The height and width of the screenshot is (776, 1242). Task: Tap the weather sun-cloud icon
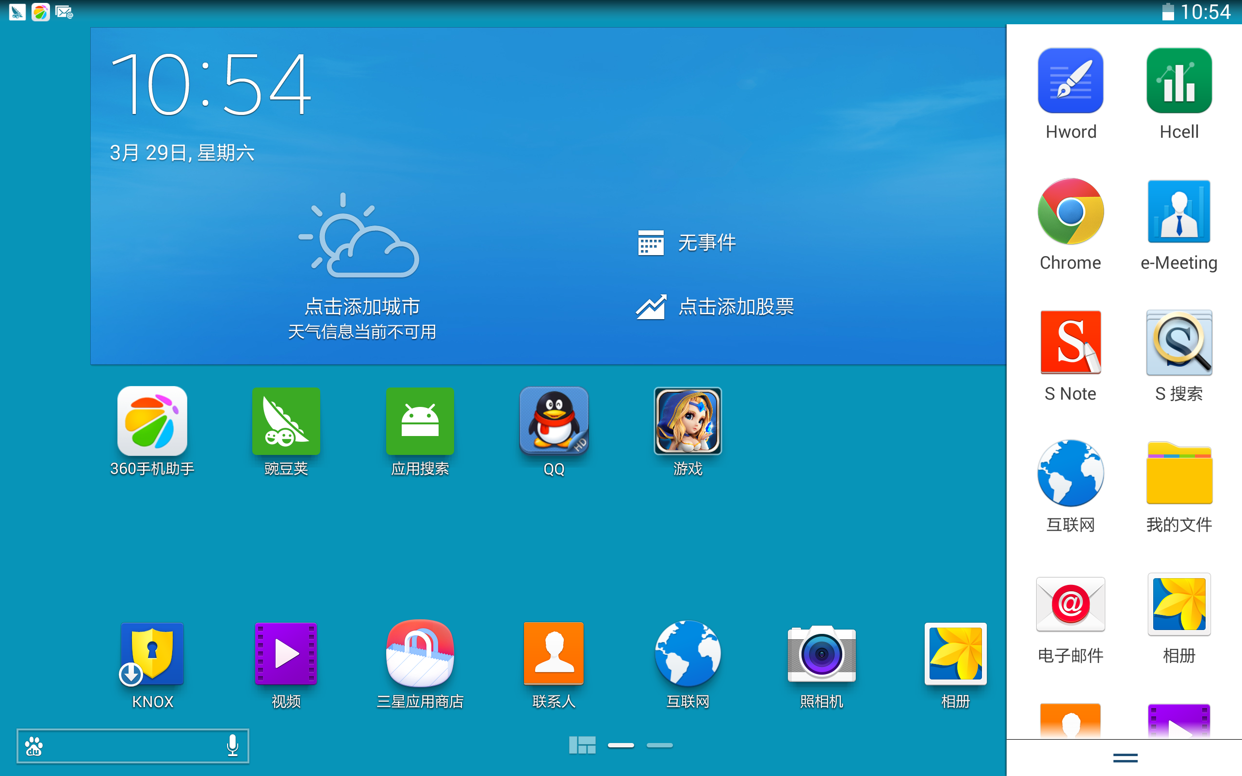(x=359, y=236)
